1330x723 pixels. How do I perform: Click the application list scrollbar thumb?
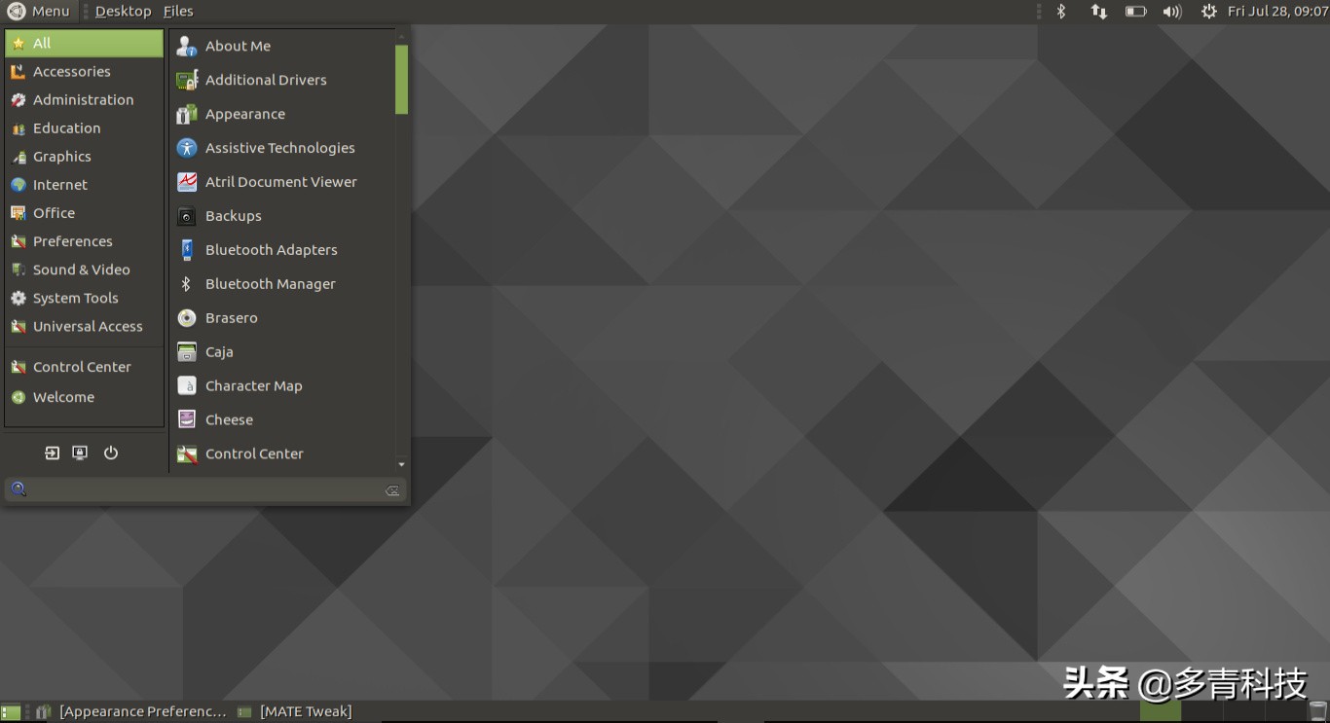[x=401, y=80]
